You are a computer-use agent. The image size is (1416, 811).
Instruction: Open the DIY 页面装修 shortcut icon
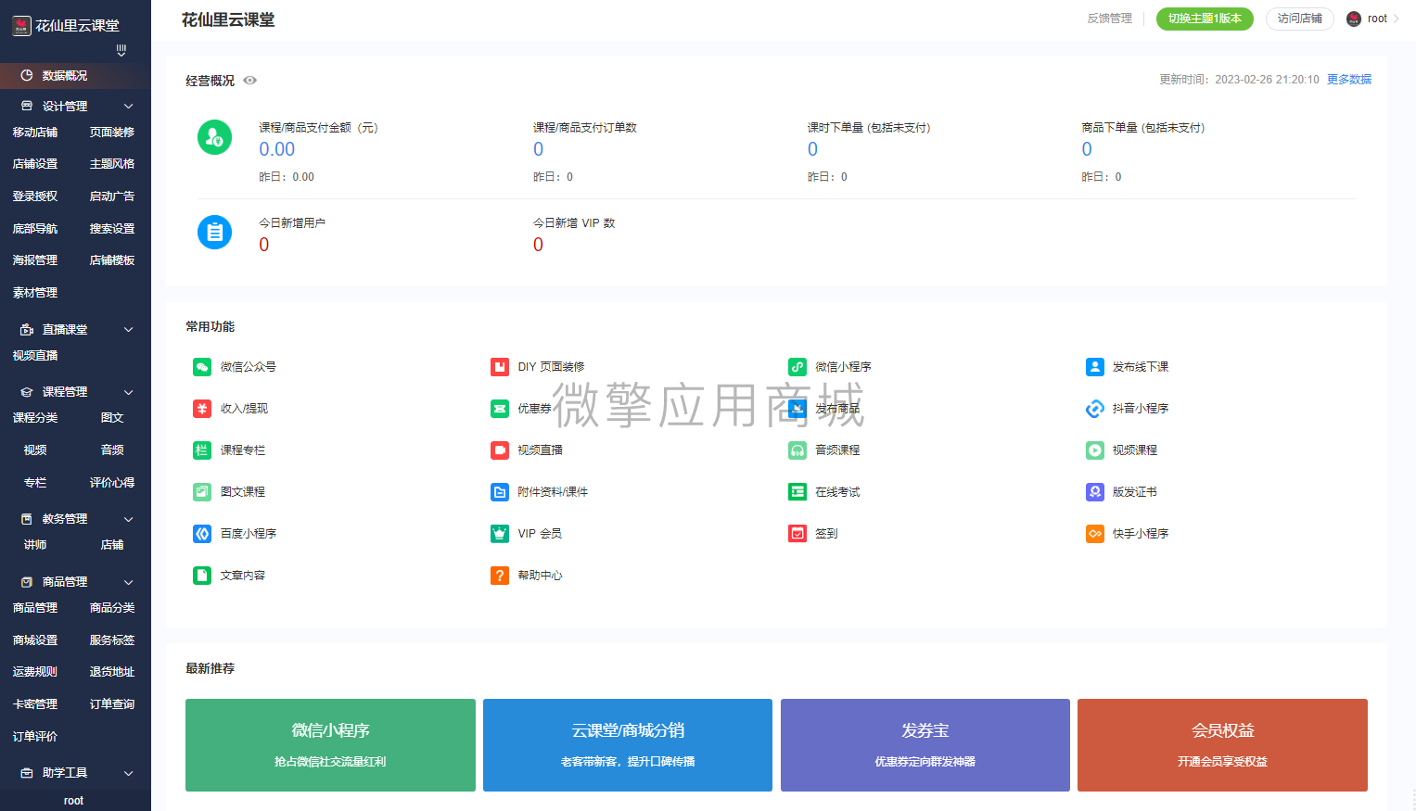coord(500,367)
